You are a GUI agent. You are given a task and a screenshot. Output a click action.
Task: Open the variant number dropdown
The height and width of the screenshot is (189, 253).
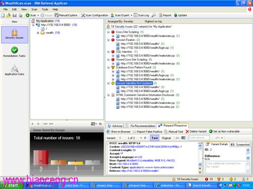tap(141, 138)
